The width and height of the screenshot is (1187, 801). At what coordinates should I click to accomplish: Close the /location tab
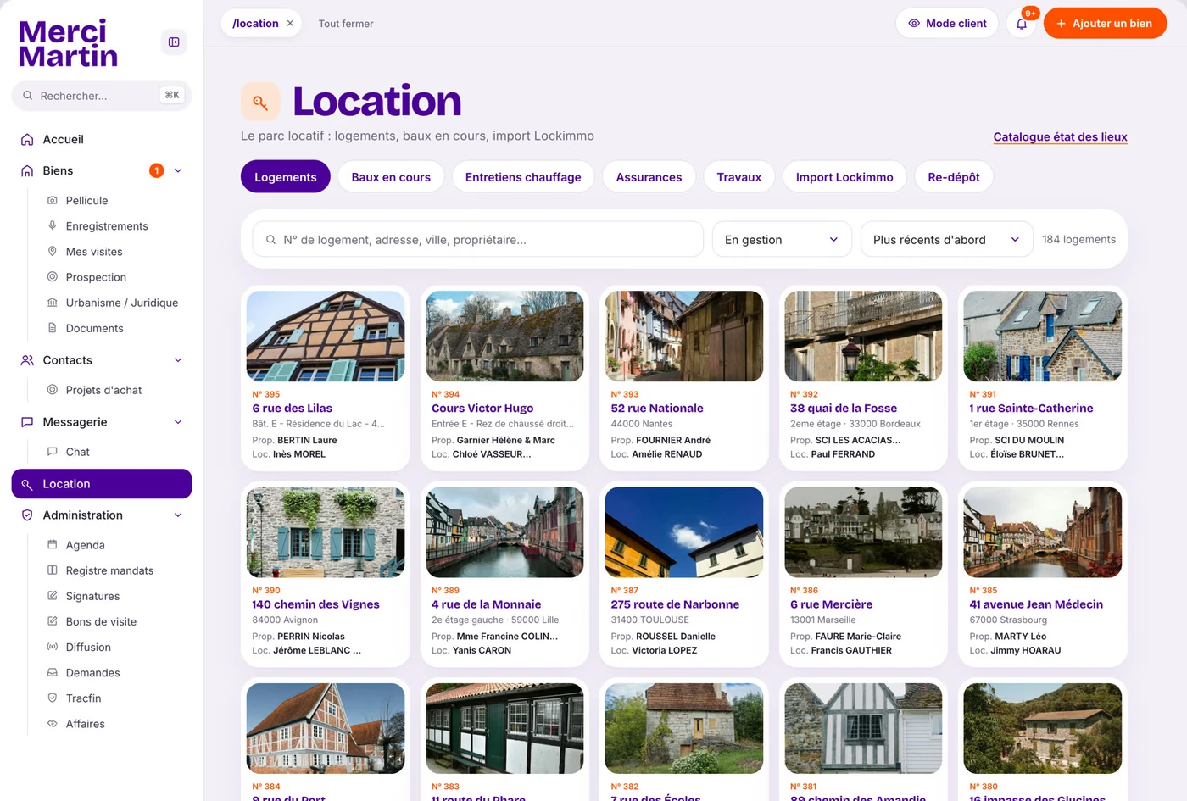coord(290,24)
